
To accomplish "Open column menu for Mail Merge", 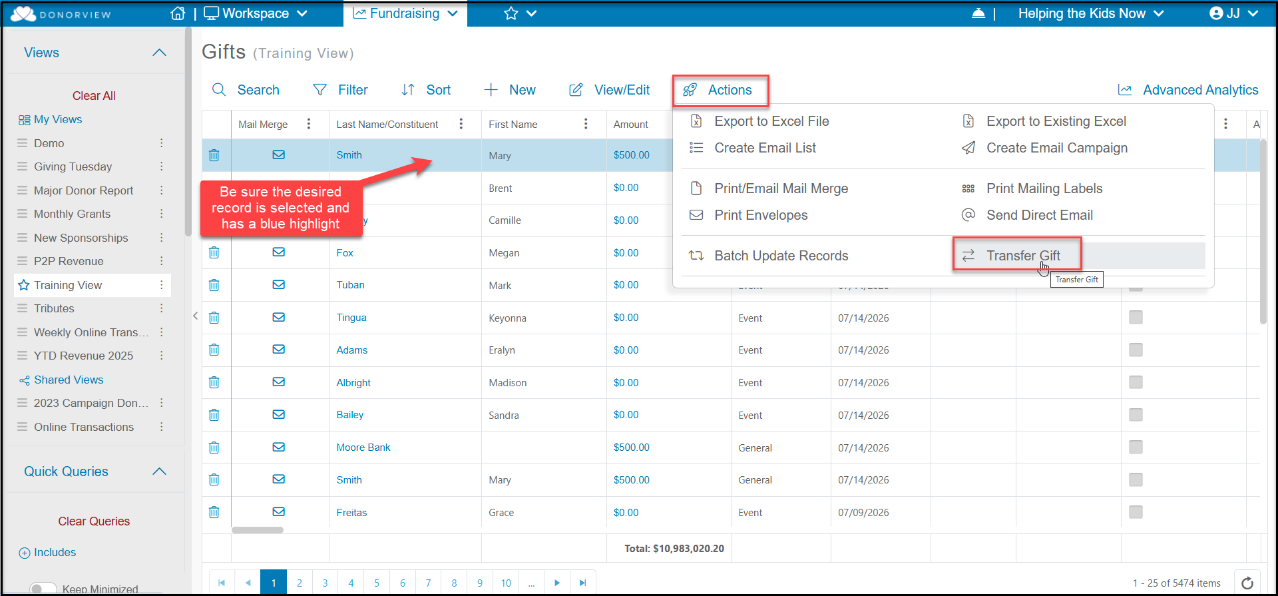I will [x=309, y=124].
